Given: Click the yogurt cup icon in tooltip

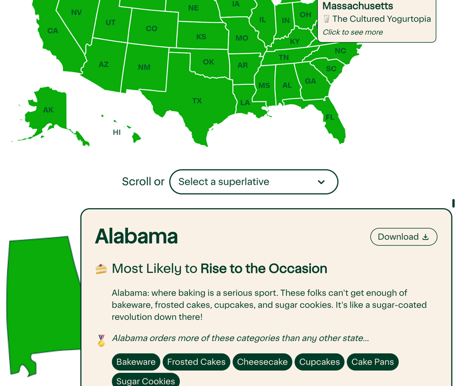Looking at the screenshot, I should (327, 19).
